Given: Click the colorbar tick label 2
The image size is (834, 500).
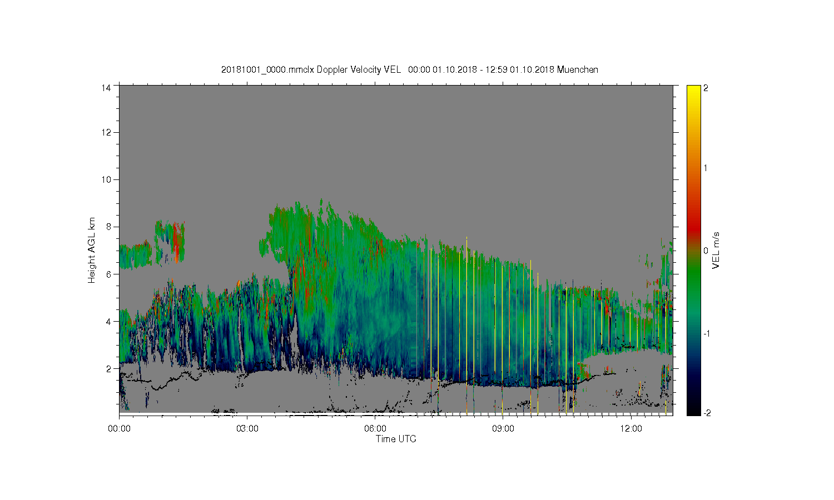Looking at the screenshot, I should (706, 88).
